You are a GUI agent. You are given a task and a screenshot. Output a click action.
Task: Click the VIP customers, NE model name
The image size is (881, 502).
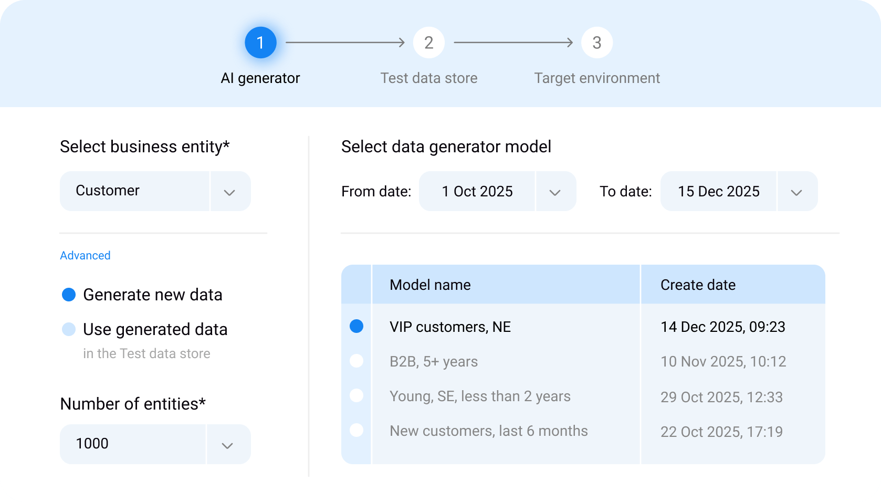point(450,327)
